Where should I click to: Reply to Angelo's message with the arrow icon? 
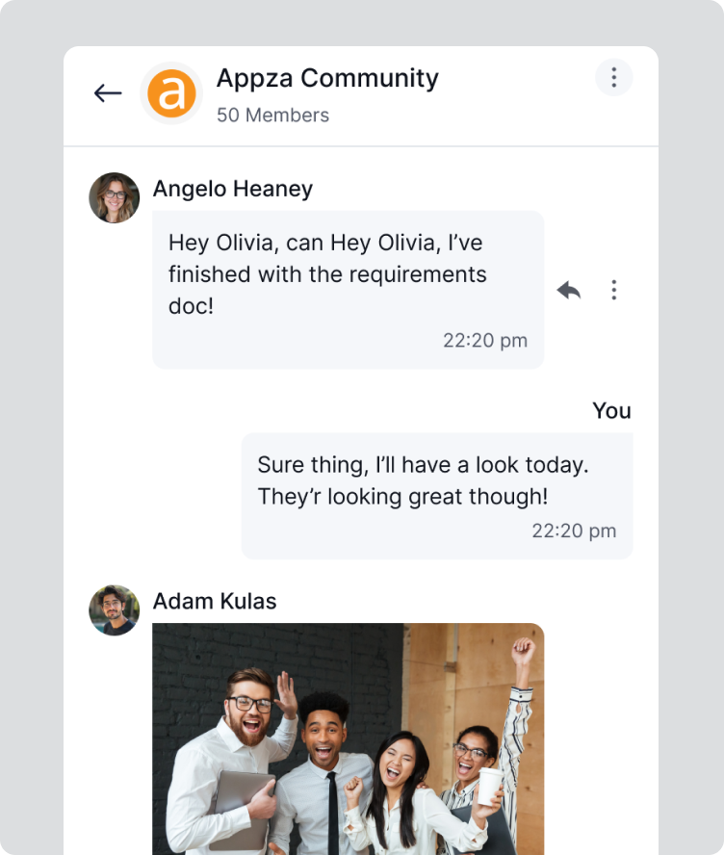coord(569,290)
